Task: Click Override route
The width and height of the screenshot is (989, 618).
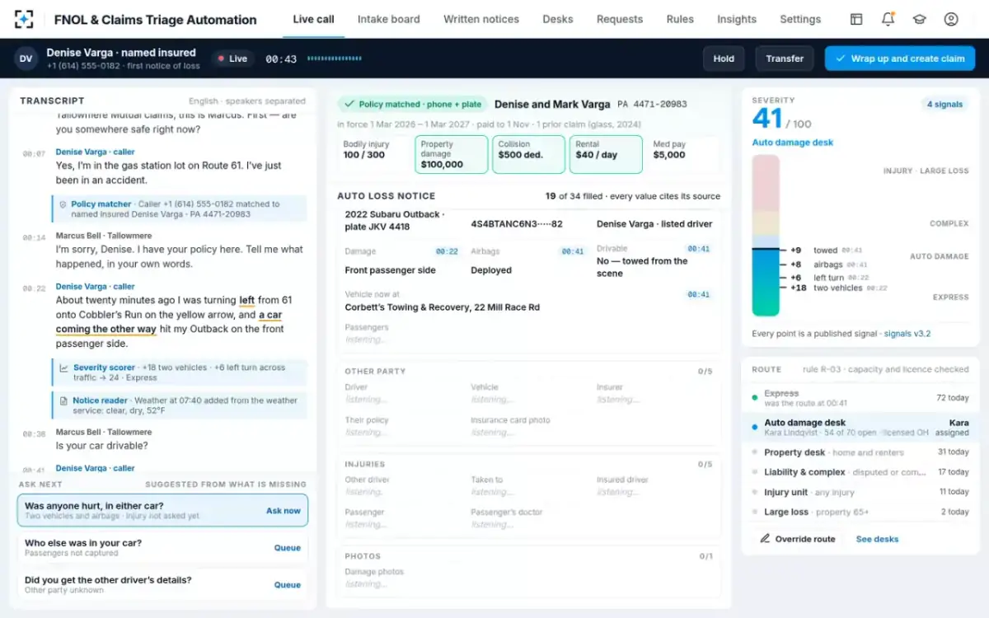Action: pyautogui.click(x=797, y=539)
